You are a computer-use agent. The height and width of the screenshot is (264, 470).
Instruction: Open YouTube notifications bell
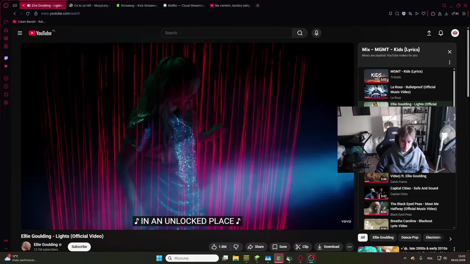pos(441,33)
